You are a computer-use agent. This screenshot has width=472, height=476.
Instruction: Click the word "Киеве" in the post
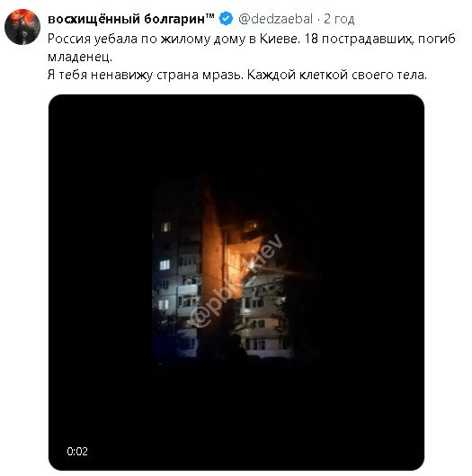click(x=280, y=39)
